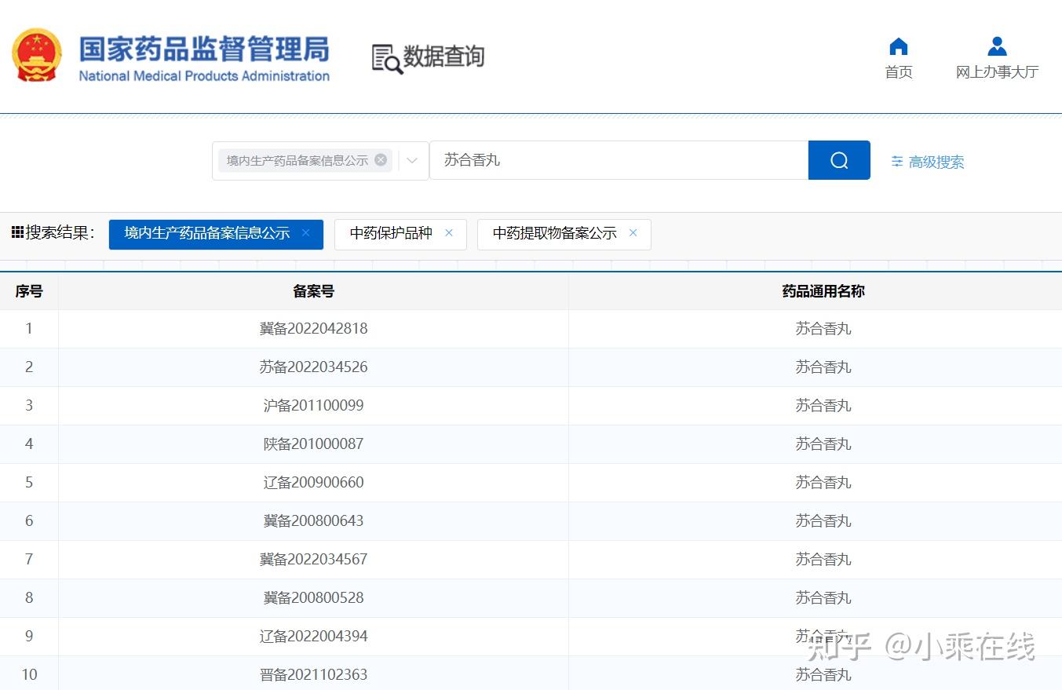
Task: Select record 晋备2021102363
Action: click(x=313, y=675)
